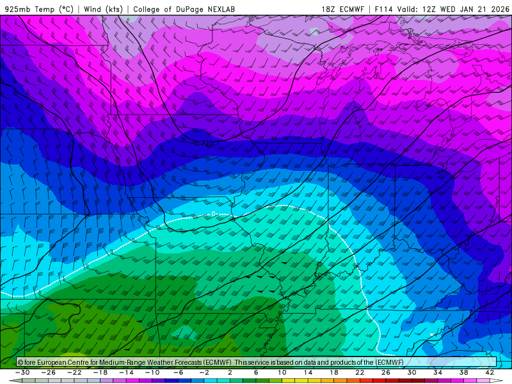Click the '925mb Temp (°C)' title text
Viewport: 512px width, 384px height.
[x=39, y=9]
